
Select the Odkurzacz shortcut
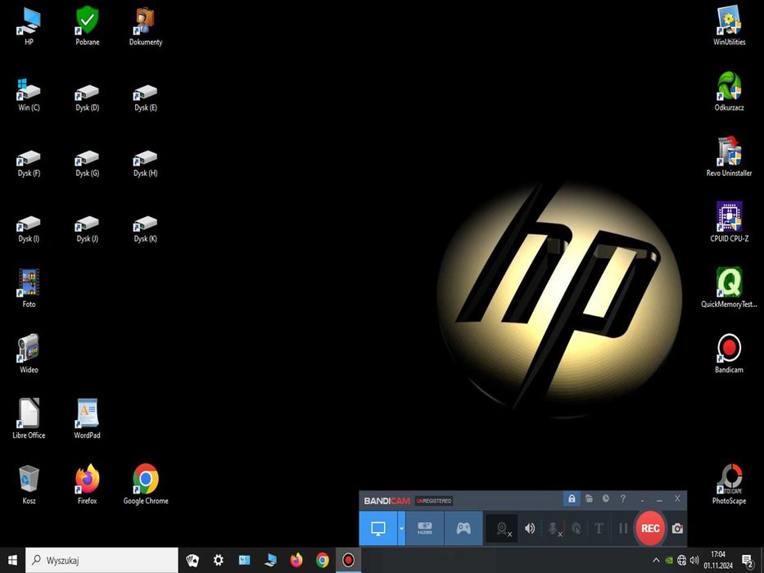(x=729, y=92)
